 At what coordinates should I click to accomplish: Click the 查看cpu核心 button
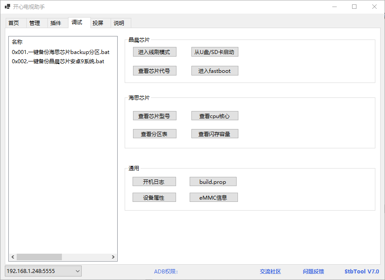tap(215, 116)
